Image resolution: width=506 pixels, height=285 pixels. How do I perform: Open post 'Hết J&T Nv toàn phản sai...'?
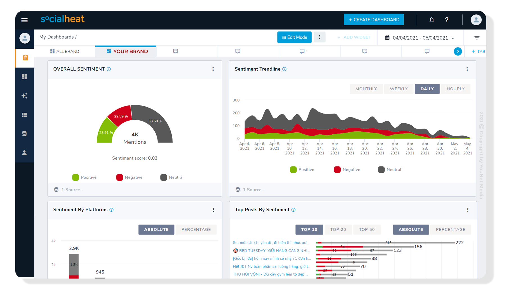[272, 266]
